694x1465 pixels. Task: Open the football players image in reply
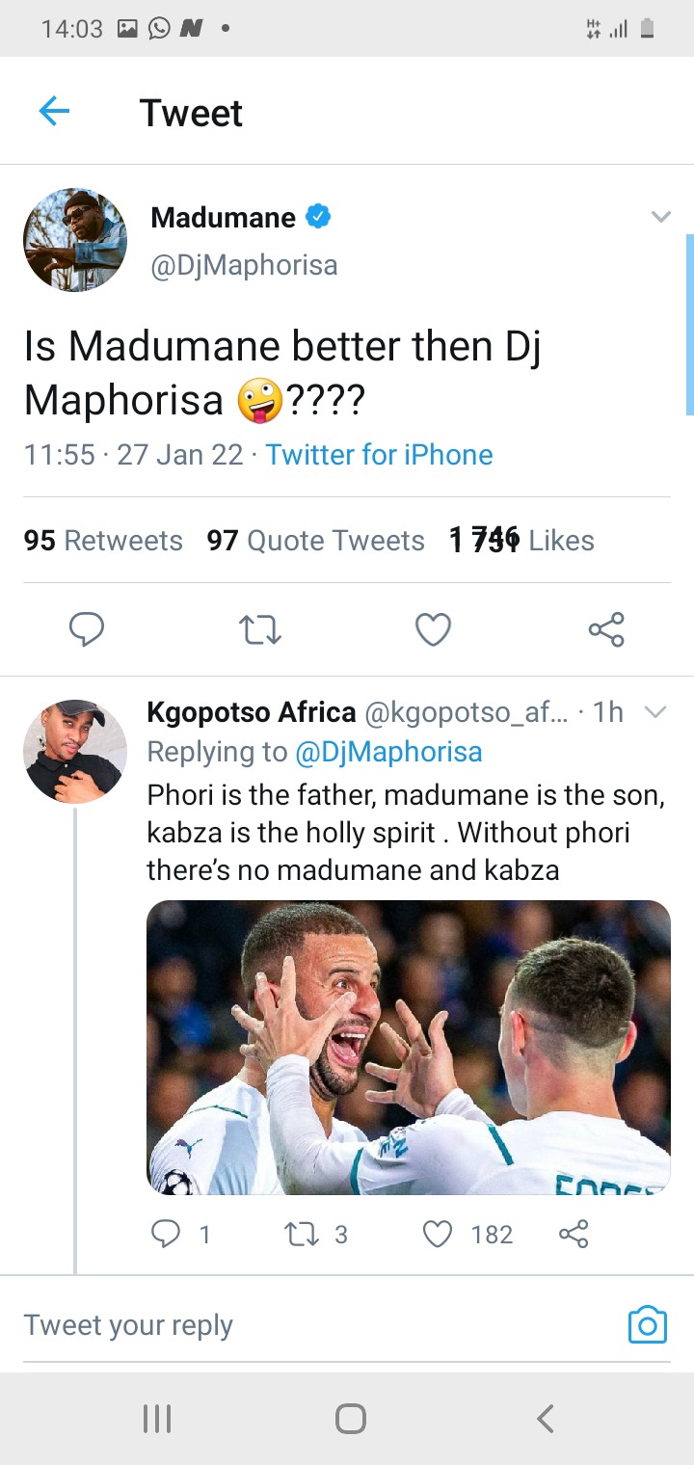click(409, 1048)
